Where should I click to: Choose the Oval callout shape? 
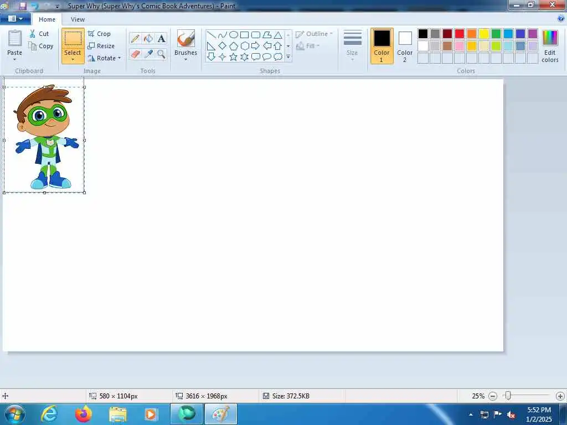(267, 57)
